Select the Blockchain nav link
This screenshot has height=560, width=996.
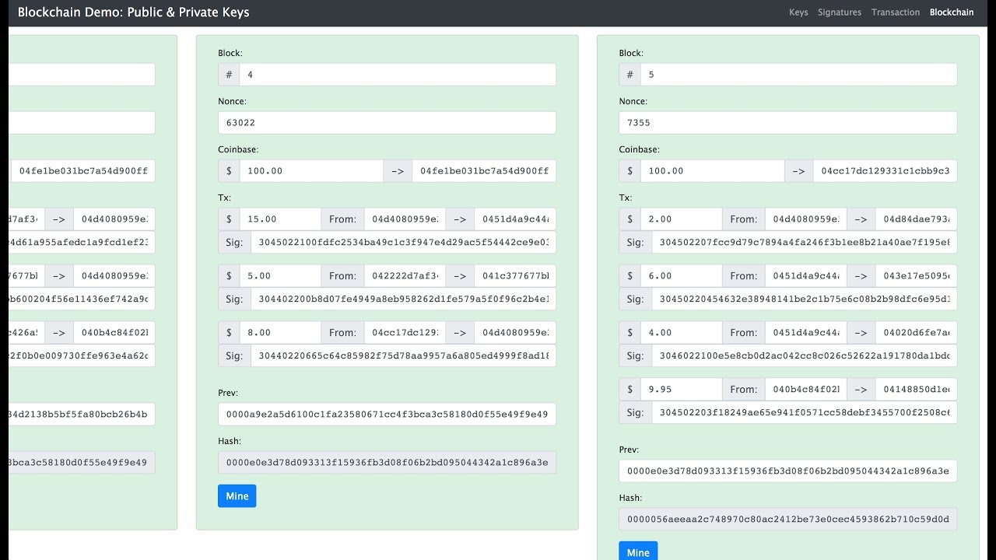[x=952, y=12]
